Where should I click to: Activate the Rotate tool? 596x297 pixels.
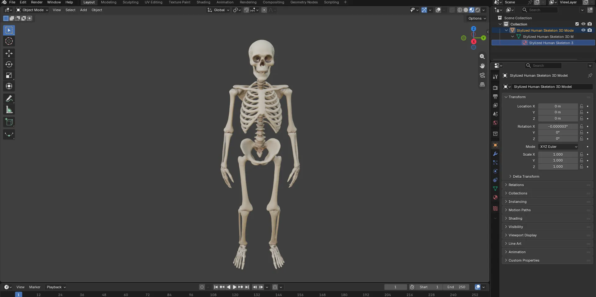[x=9, y=64]
